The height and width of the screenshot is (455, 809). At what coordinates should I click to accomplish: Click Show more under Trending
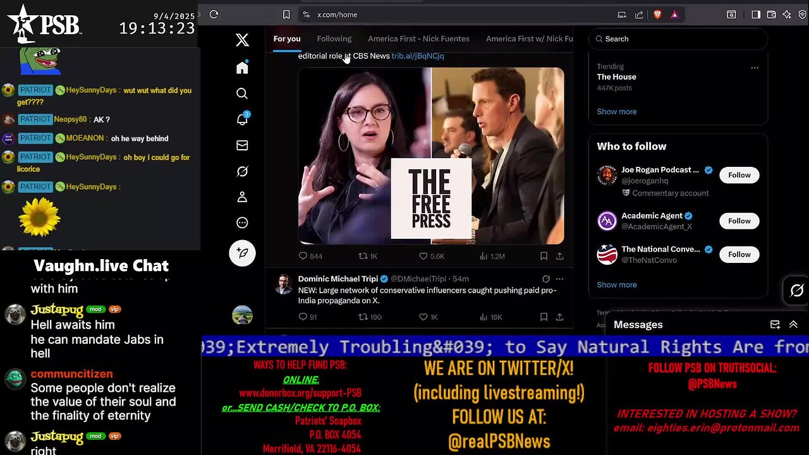point(616,111)
